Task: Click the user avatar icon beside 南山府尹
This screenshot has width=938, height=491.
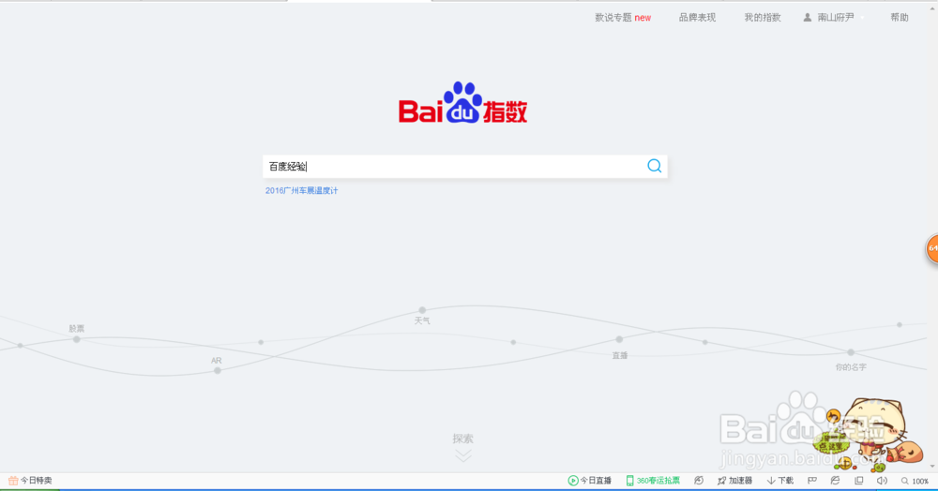Action: pyautogui.click(x=808, y=17)
